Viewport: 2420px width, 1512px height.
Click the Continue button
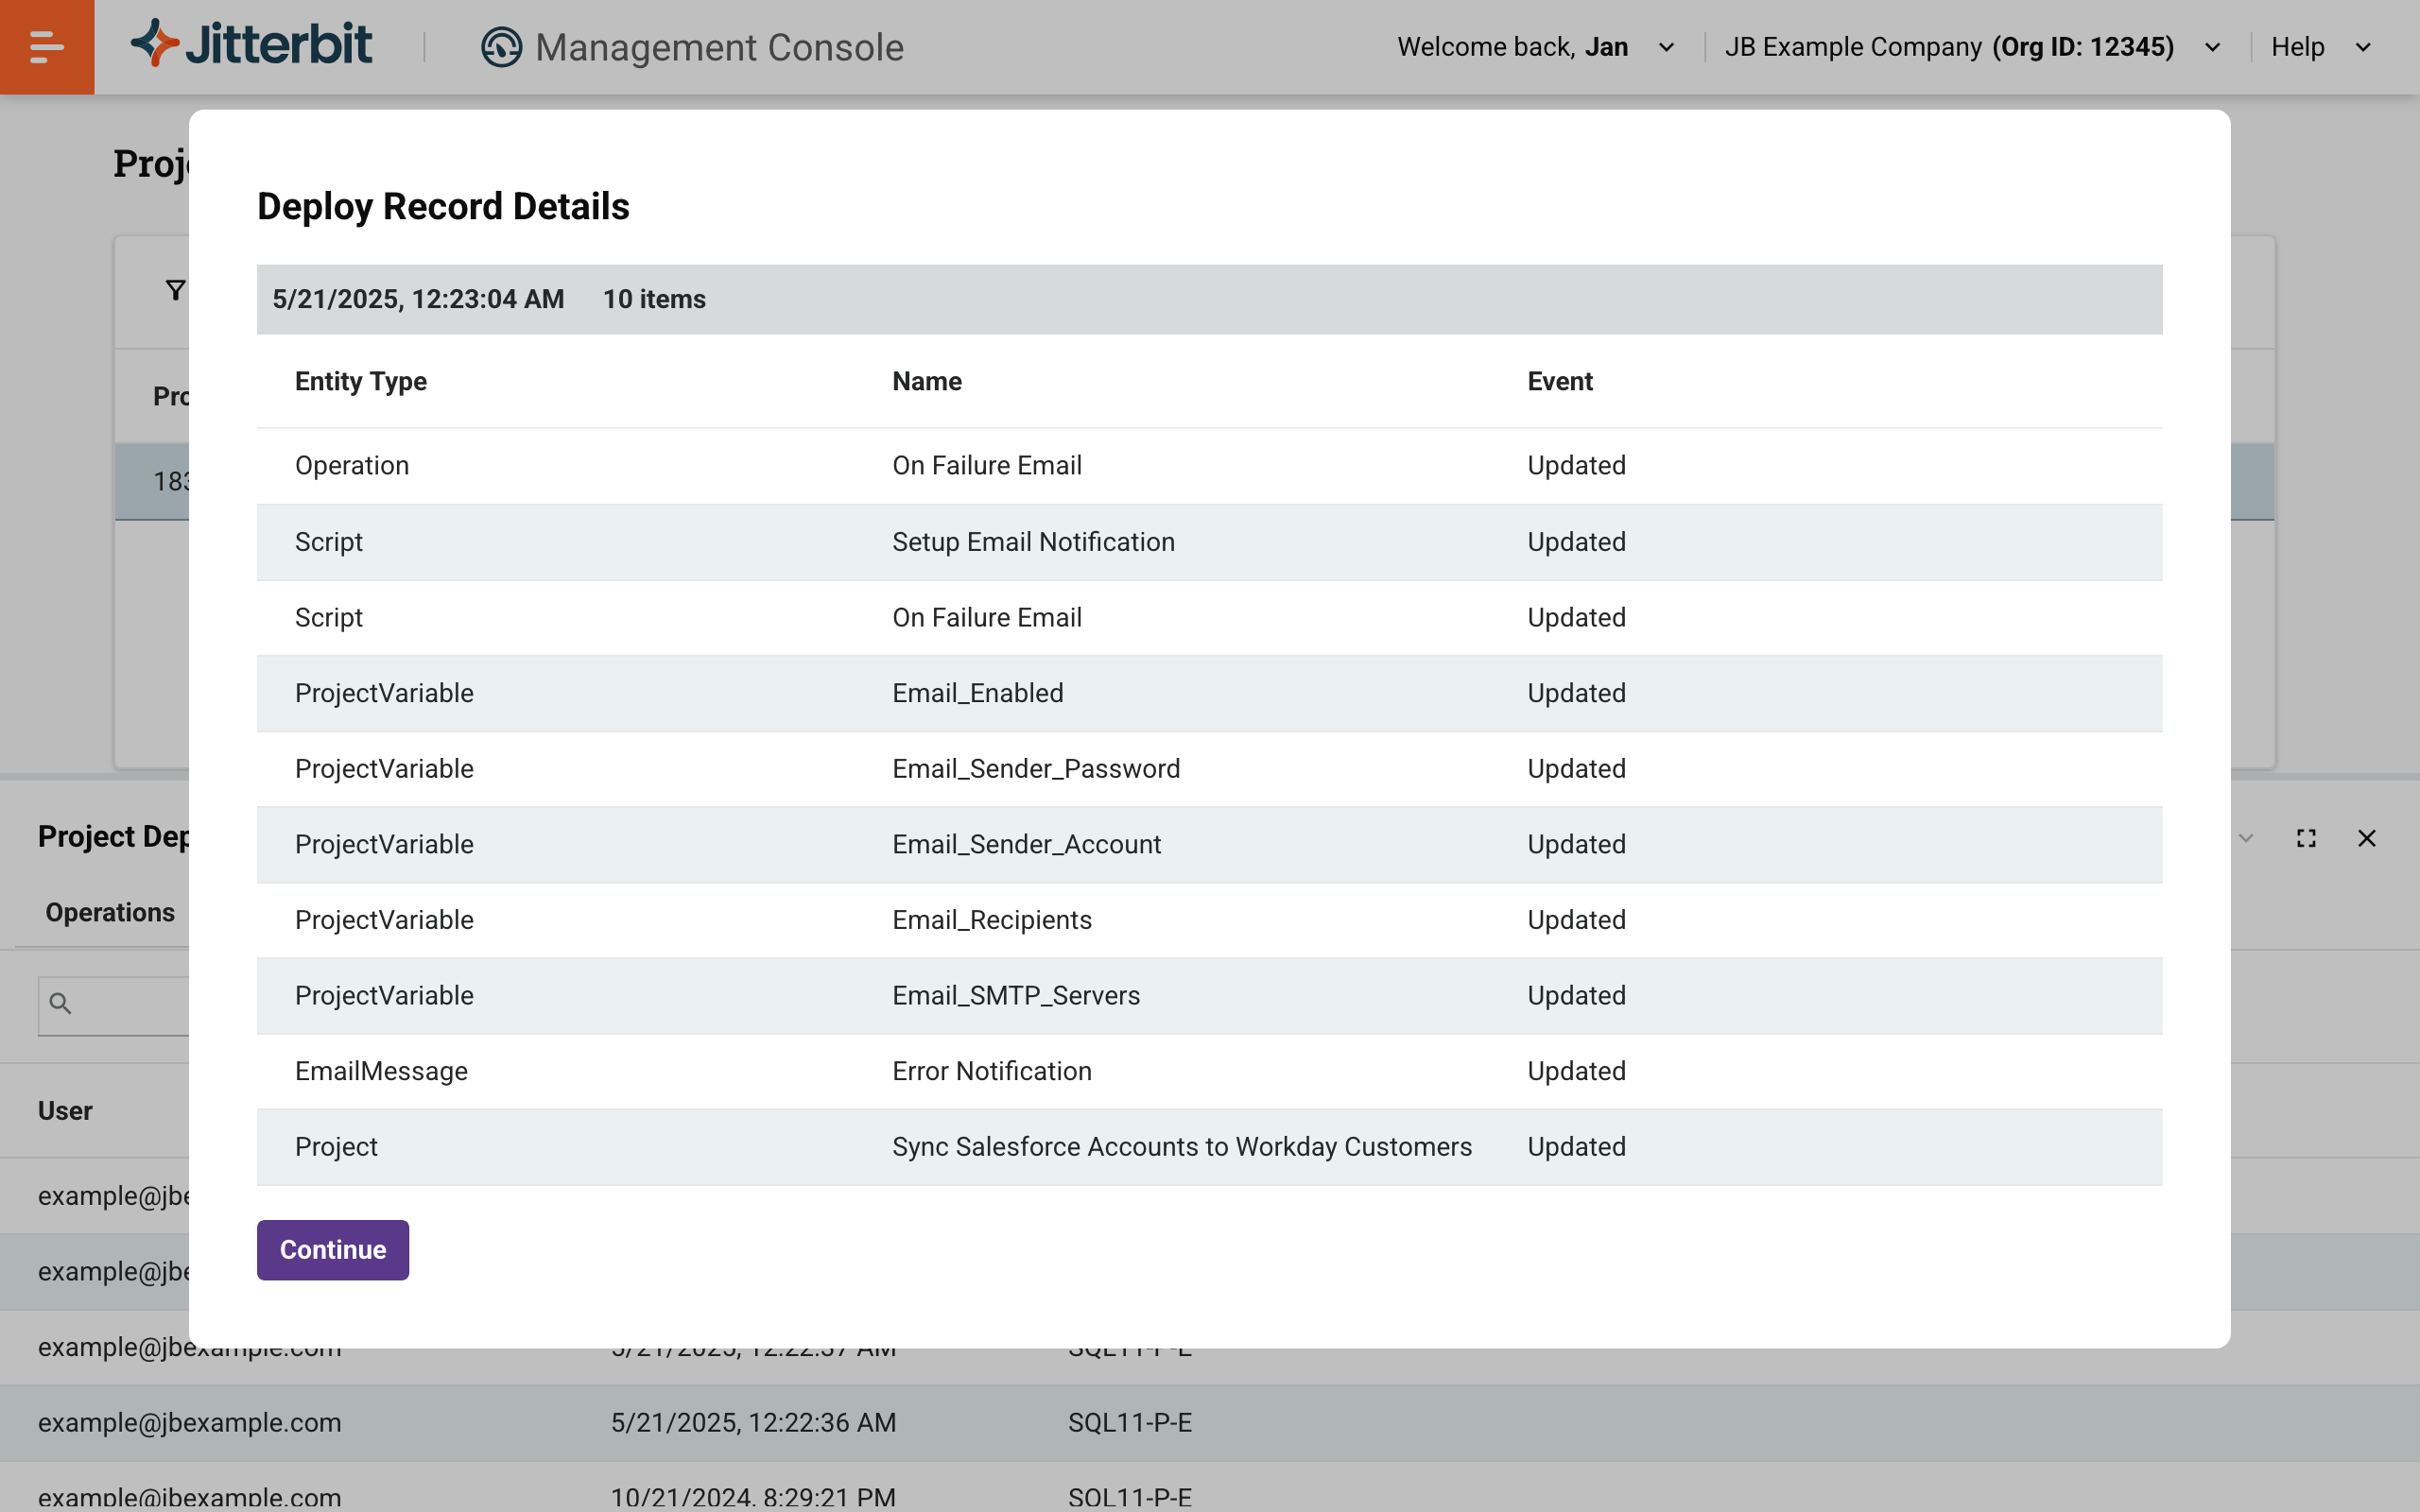point(332,1249)
